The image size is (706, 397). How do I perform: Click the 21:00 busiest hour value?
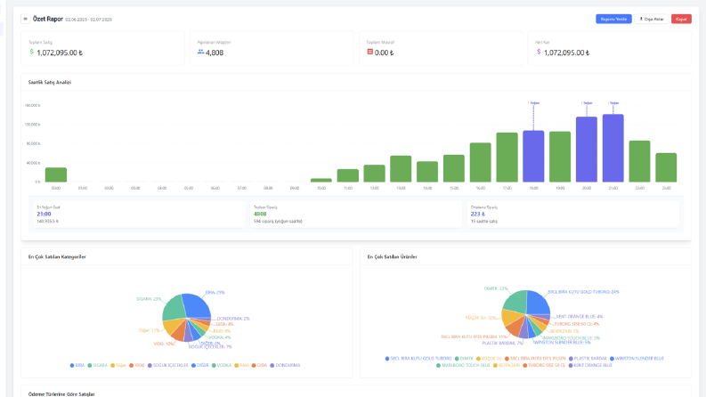pos(44,215)
